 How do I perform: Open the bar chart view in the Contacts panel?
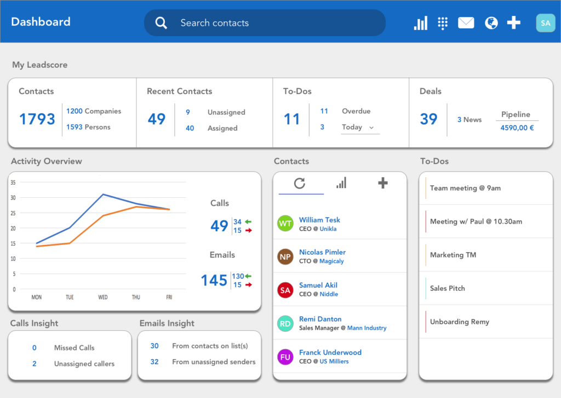pos(341,184)
